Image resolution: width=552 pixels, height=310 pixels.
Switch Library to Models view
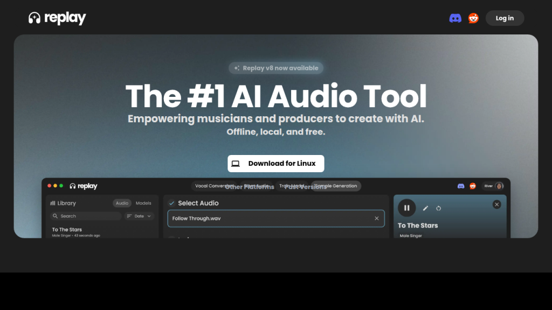[x=143, y=203]
